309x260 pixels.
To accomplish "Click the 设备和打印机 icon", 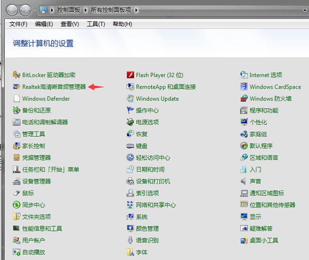I will pos(130,181).
